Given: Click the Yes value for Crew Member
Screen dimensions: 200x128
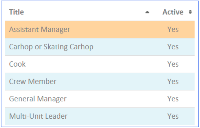Looking at the screenshot, I should [x=173, y=81].
